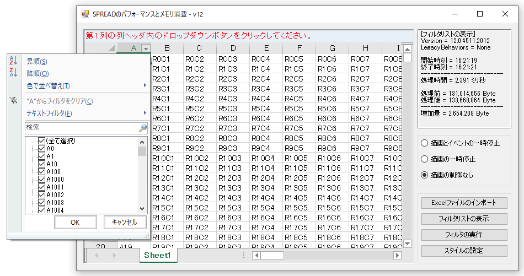Viewport: 524px width, 276px height.
Task: Expand 色で並べ替え submenu arrow
Action: coord(145,85)
